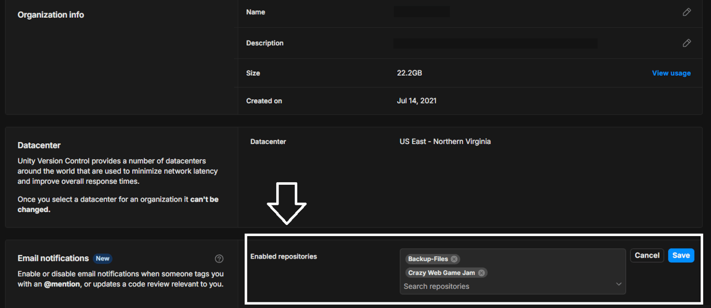Cancel the repository selection changes
Image resolution: width=711 pixels, height=308 pixels.
[x=647, y=255]
